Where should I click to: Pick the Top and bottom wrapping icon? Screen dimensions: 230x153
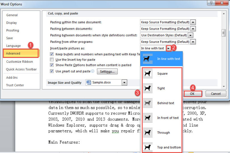(x=148, y=147)
